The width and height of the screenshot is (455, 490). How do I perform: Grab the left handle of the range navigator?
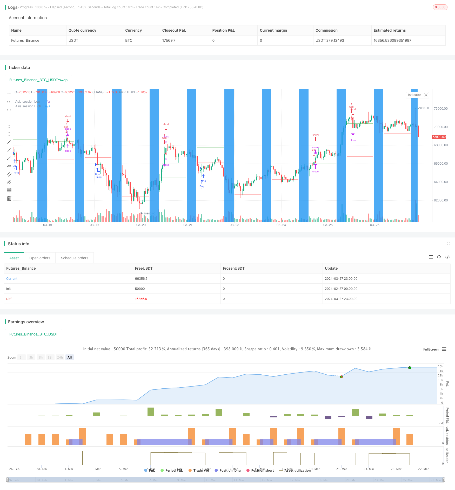coord(8,480)
